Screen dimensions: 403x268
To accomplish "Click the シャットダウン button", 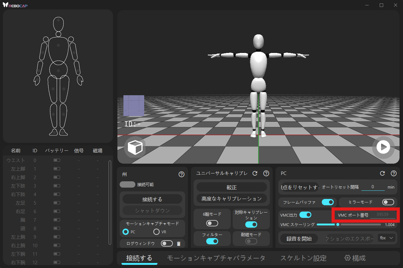I will [152, 211].
